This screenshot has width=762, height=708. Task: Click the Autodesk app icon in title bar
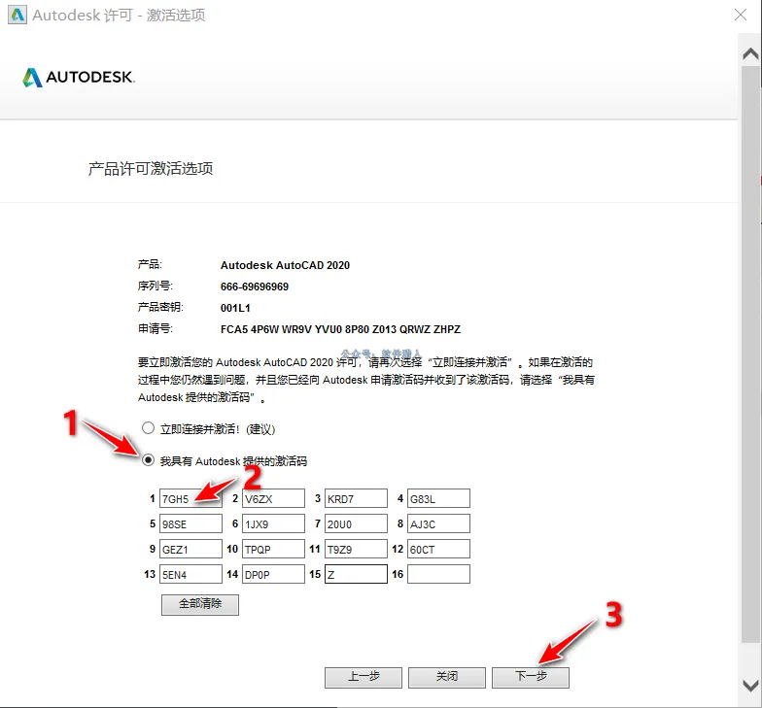pyautogui.click(x=17, y=16)
